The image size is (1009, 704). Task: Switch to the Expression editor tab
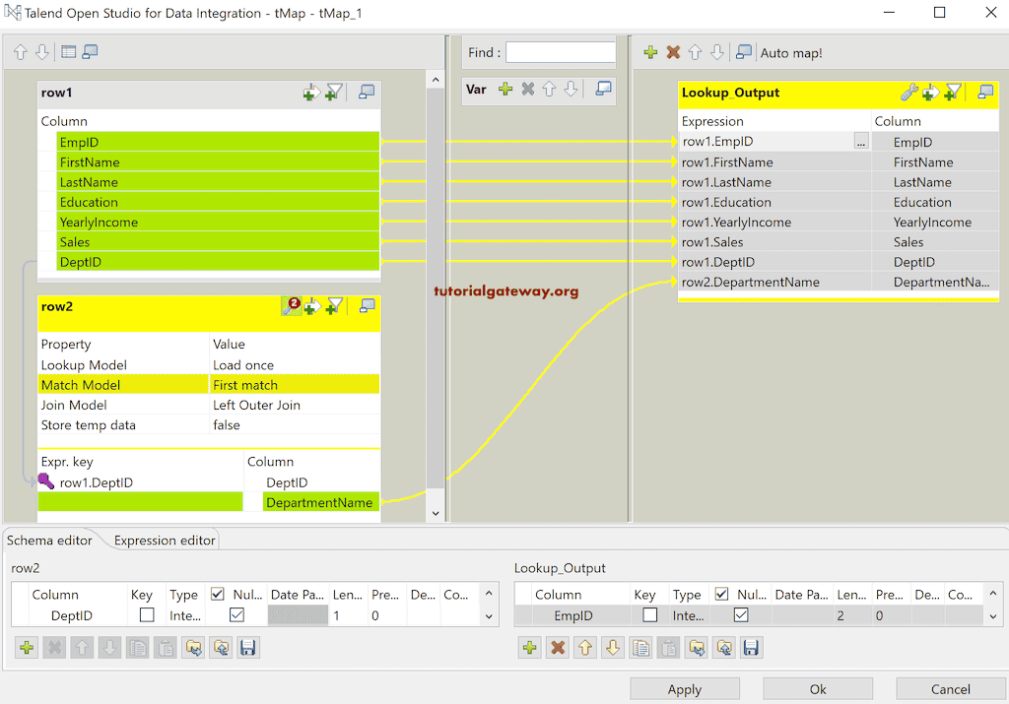(162, 540)
